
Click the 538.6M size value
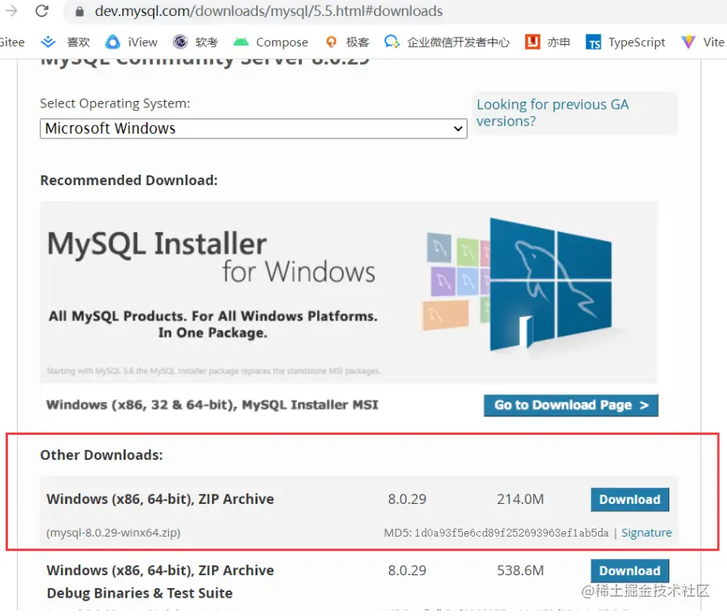pyautogui.click(x=520, y=570)
